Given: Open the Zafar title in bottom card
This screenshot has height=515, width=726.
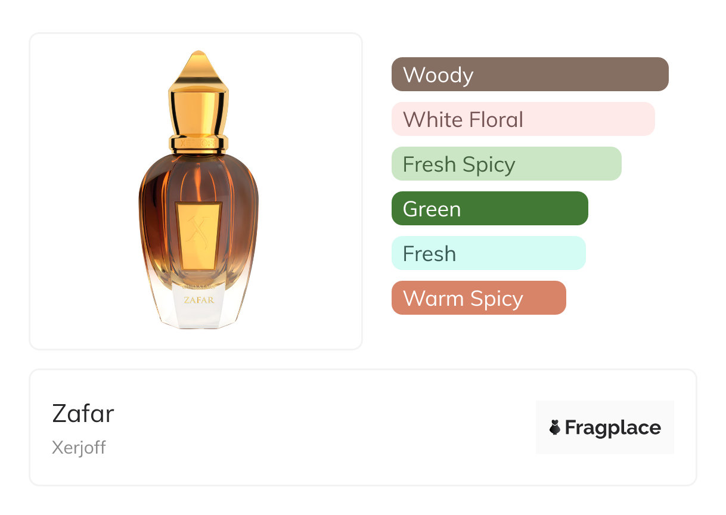Looking at the screenshot, I should click(x=83, y=413).
